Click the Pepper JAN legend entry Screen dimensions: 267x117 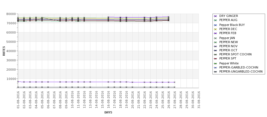(x=225, y=38)
